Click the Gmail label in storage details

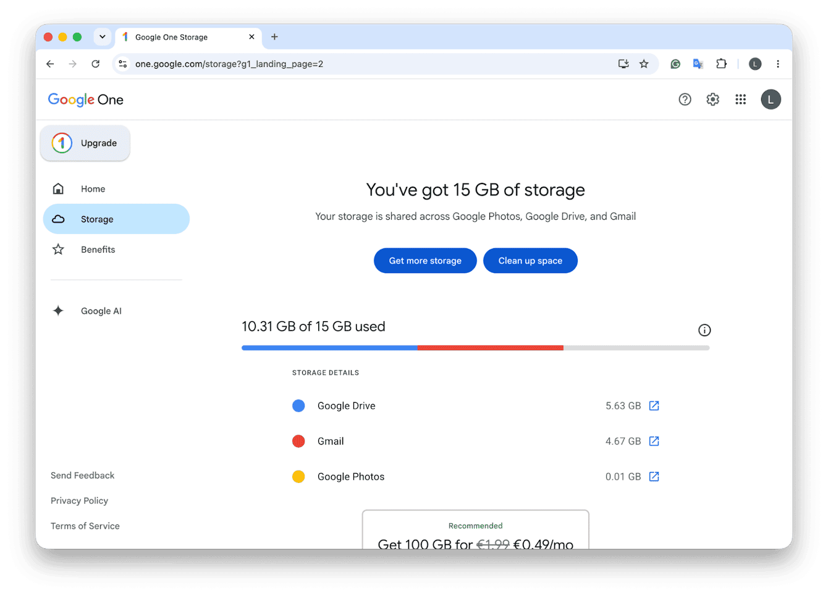click(x=331, y=441)
